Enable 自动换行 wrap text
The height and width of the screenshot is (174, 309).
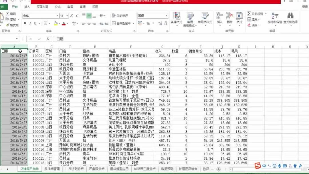coord(120,15)
